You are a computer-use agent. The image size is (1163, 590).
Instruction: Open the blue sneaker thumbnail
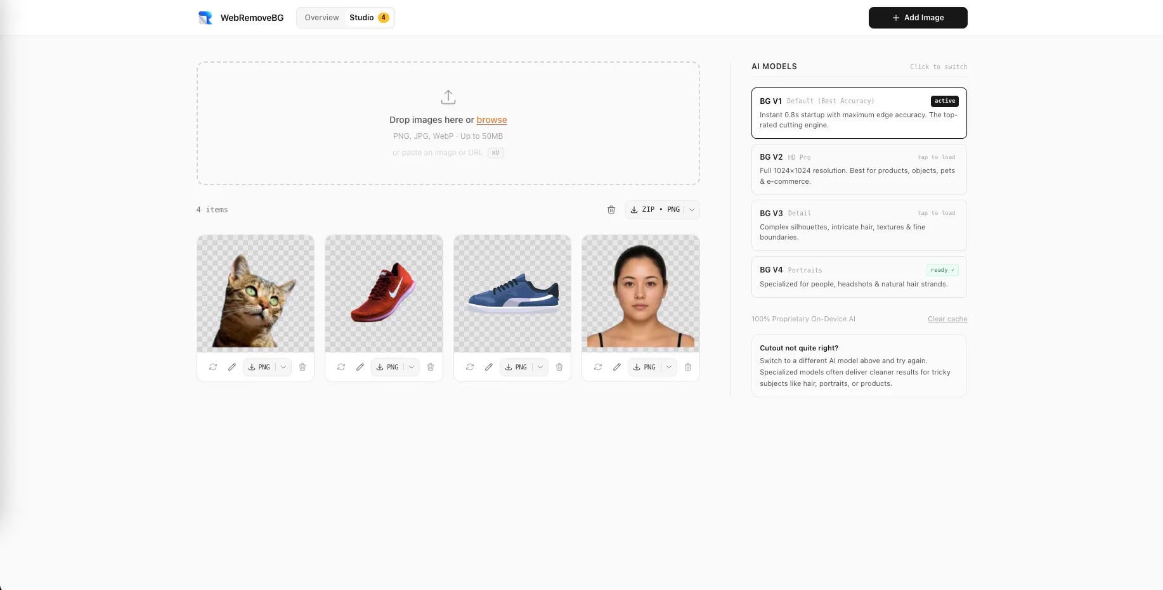512,293
